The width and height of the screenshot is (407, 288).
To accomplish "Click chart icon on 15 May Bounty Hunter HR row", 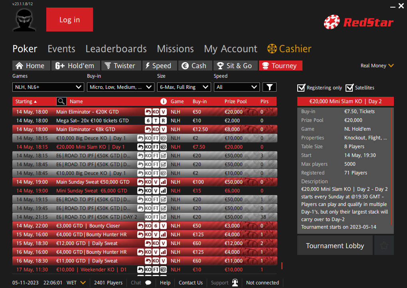I will tap(163, 235).
